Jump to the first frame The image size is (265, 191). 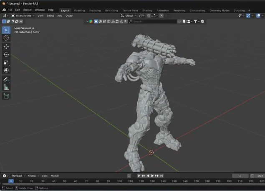pyautogui.click(x=139, y=176)
